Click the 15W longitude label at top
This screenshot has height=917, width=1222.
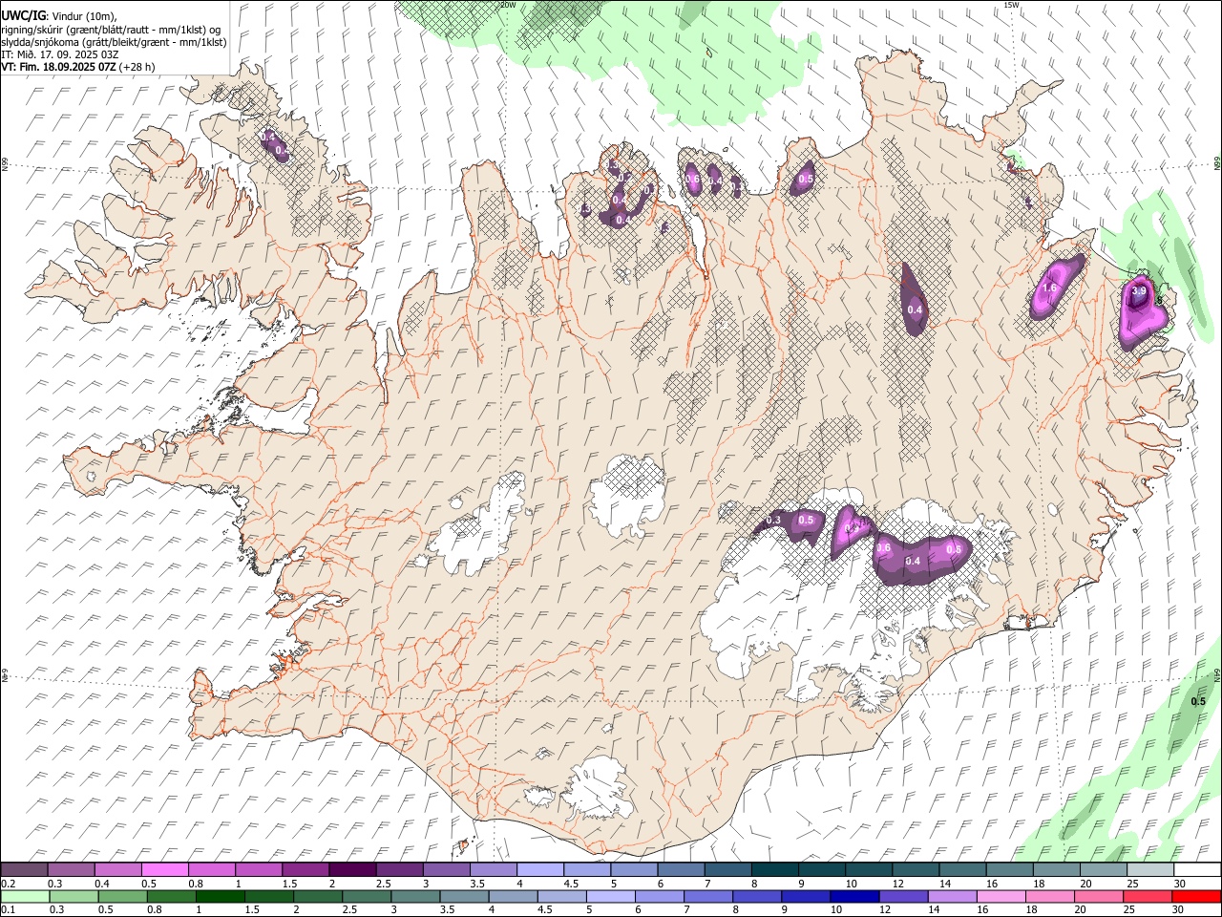[x=1011, y=5]
